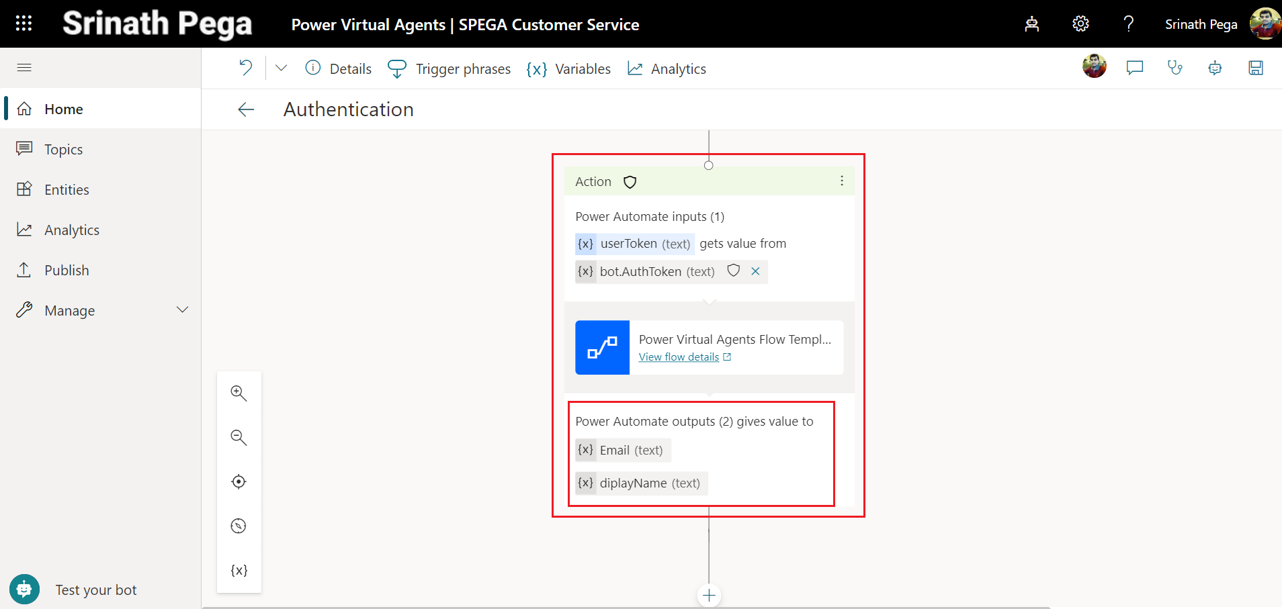Toggle the Test your bot panel
The width and height of the screenshot is (1282, 609).
pyautogui.click(x=25, y=590)
